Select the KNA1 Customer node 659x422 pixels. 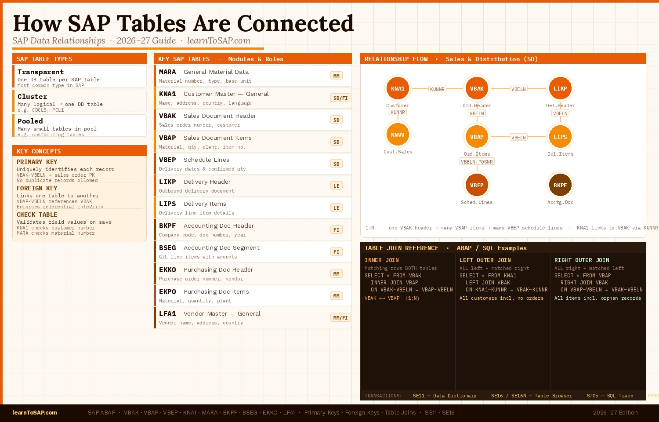(x=398, y=88)
